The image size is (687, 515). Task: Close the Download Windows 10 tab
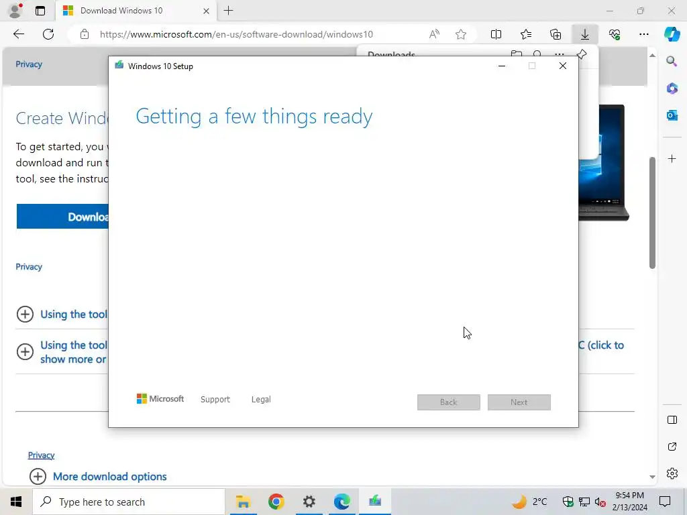click(206, 11)
